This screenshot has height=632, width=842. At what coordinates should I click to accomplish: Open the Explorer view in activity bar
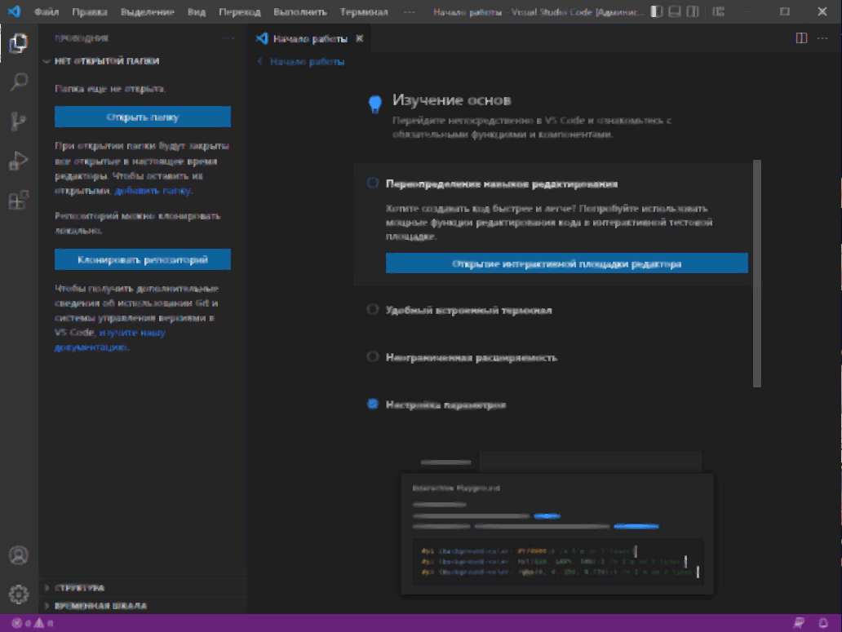(19, 43)
